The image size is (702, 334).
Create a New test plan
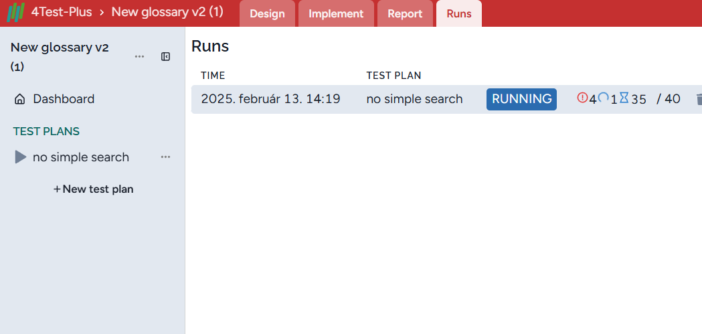[94, 189]
